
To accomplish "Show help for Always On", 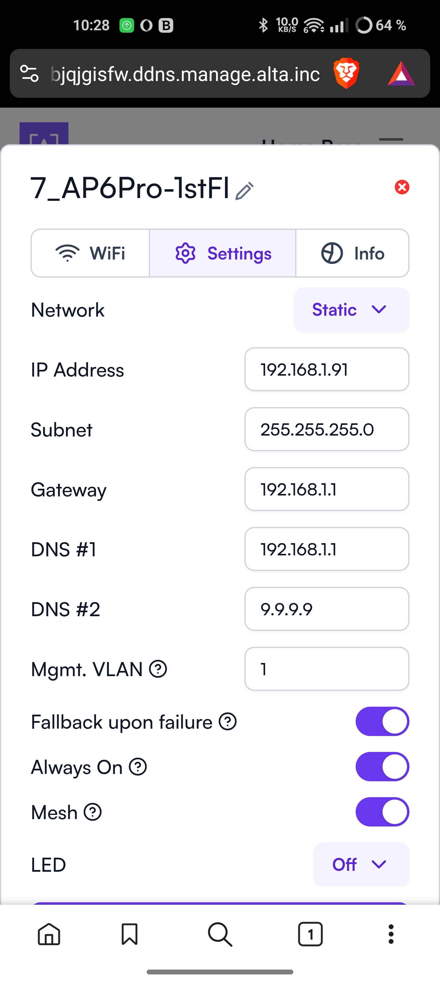I will click(138, 767).
